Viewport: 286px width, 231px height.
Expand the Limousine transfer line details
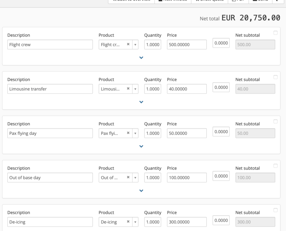click(141, 102)
